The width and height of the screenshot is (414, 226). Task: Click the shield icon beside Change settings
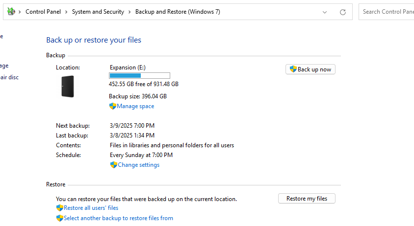click(113, 165)
